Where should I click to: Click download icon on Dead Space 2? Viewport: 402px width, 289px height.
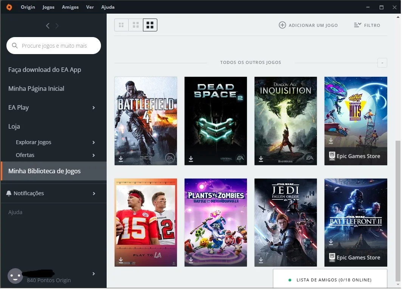(191, 159)
